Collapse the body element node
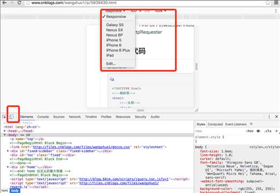 pos(5,135)
